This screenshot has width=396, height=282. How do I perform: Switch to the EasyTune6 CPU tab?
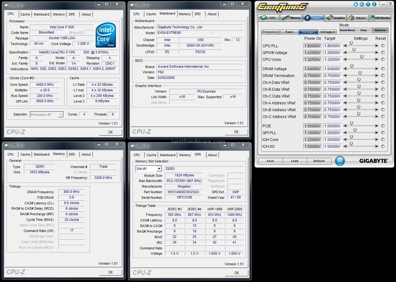click(269, 18)
